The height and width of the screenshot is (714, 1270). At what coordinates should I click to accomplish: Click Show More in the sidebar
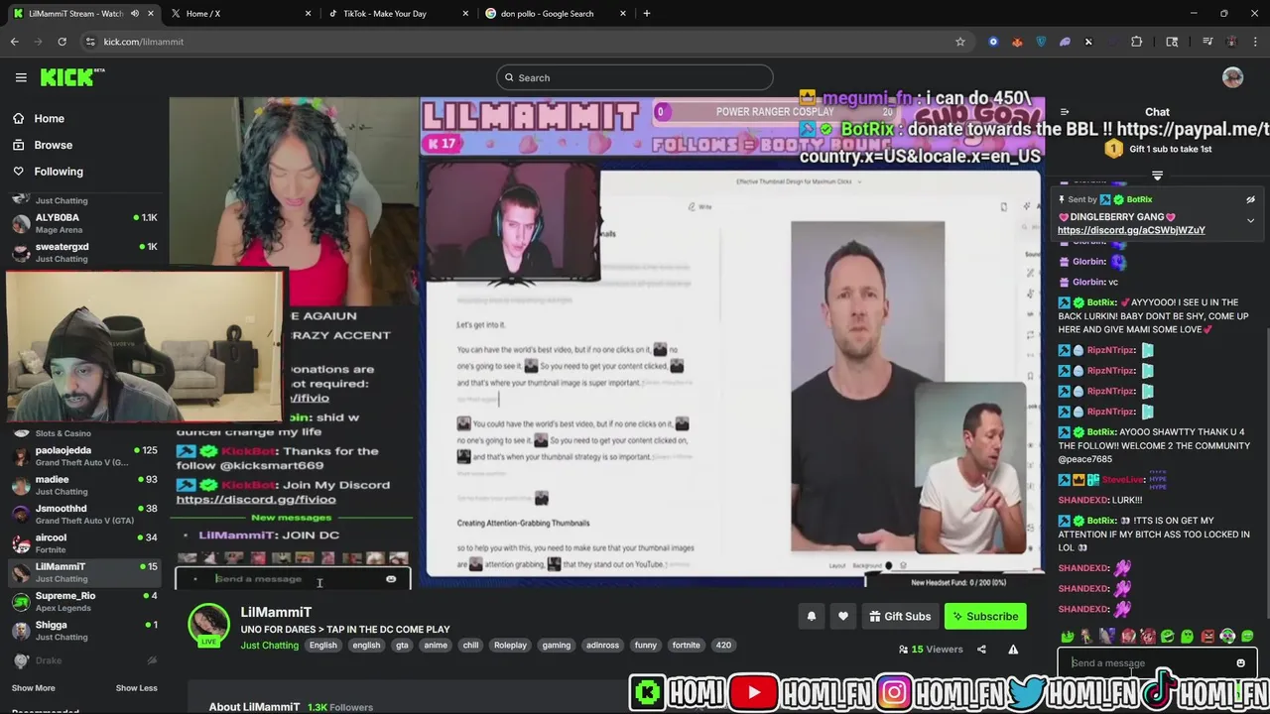pos(33,688)
